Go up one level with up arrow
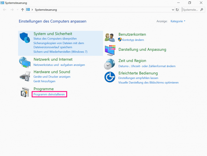The height and width of the screenshot is (156, 207). click(22, 10)
